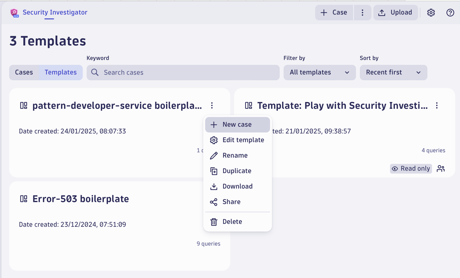Click the Case creation button

[334, 12]
